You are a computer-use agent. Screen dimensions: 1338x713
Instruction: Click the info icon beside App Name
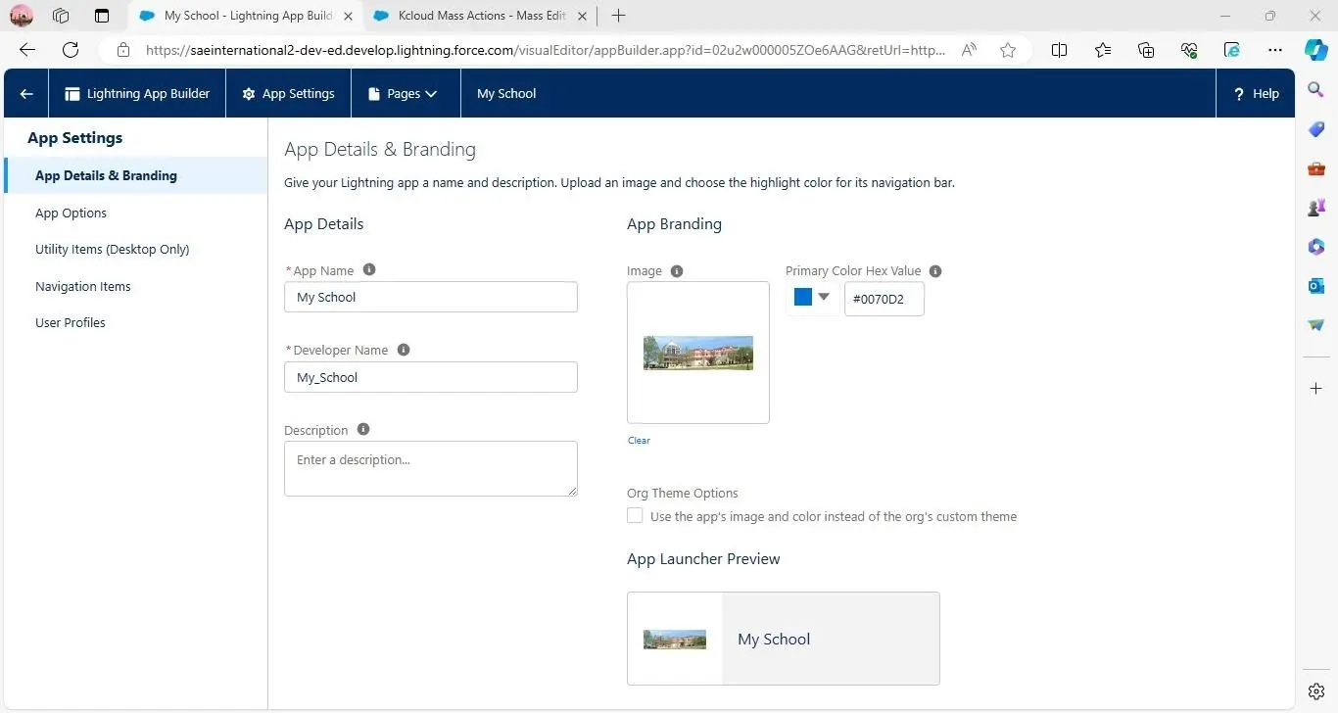tap(369, 270)
